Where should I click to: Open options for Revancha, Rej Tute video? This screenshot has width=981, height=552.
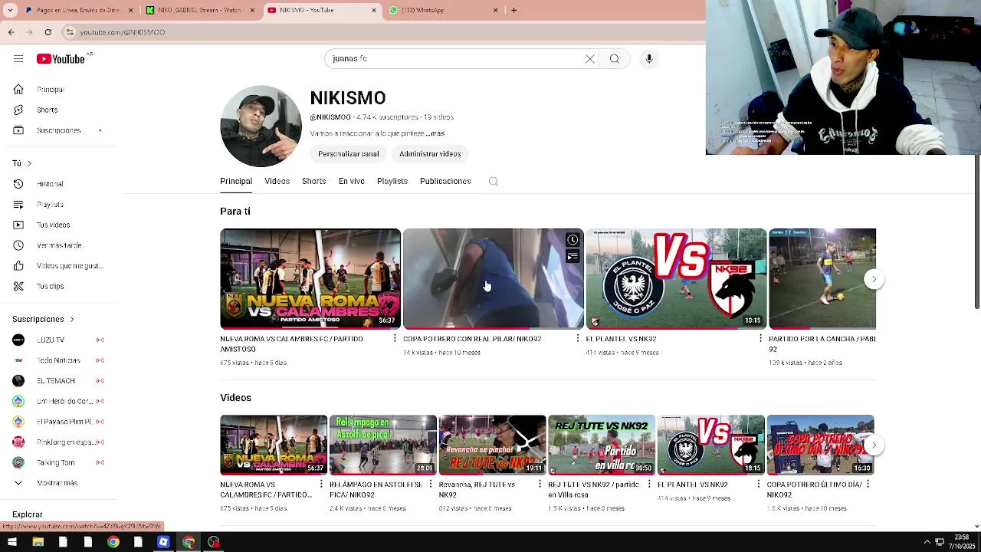tap(540, 485)
